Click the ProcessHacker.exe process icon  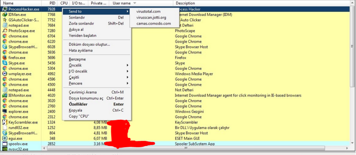(4, 10)
